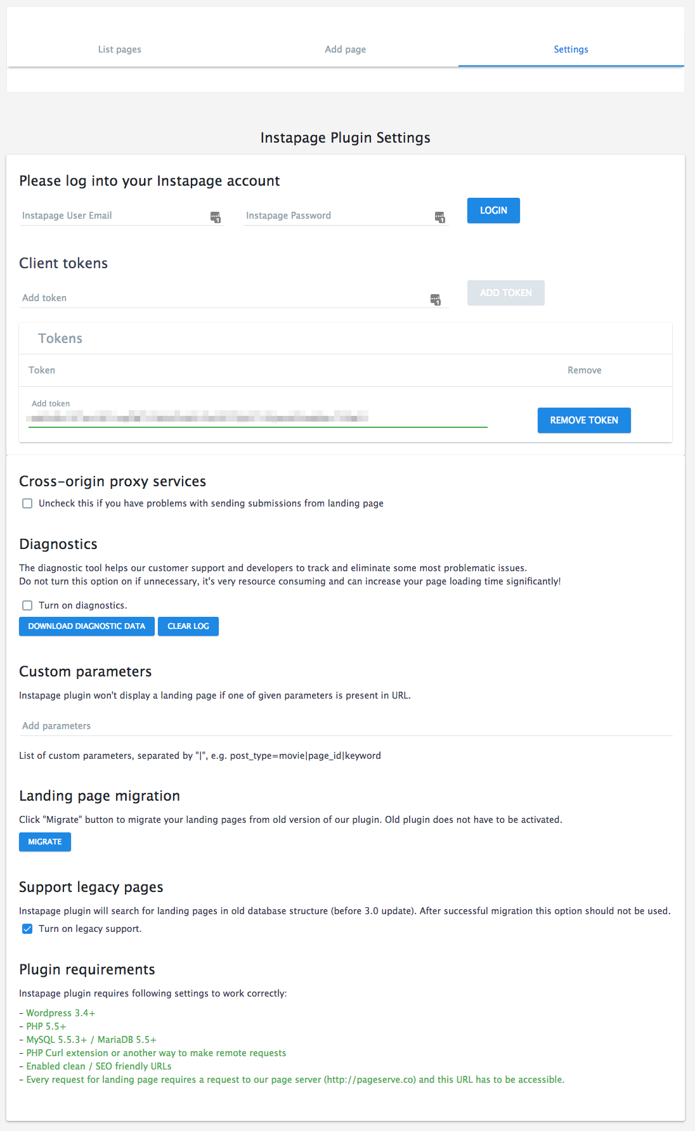695x1131 pixels.
Task: Click password manager icon in Email field
Action: pyautogui.click(x=216, y=217)
